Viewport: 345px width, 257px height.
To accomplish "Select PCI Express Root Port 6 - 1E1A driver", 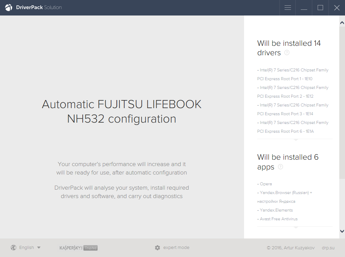I will coord(293,127).
